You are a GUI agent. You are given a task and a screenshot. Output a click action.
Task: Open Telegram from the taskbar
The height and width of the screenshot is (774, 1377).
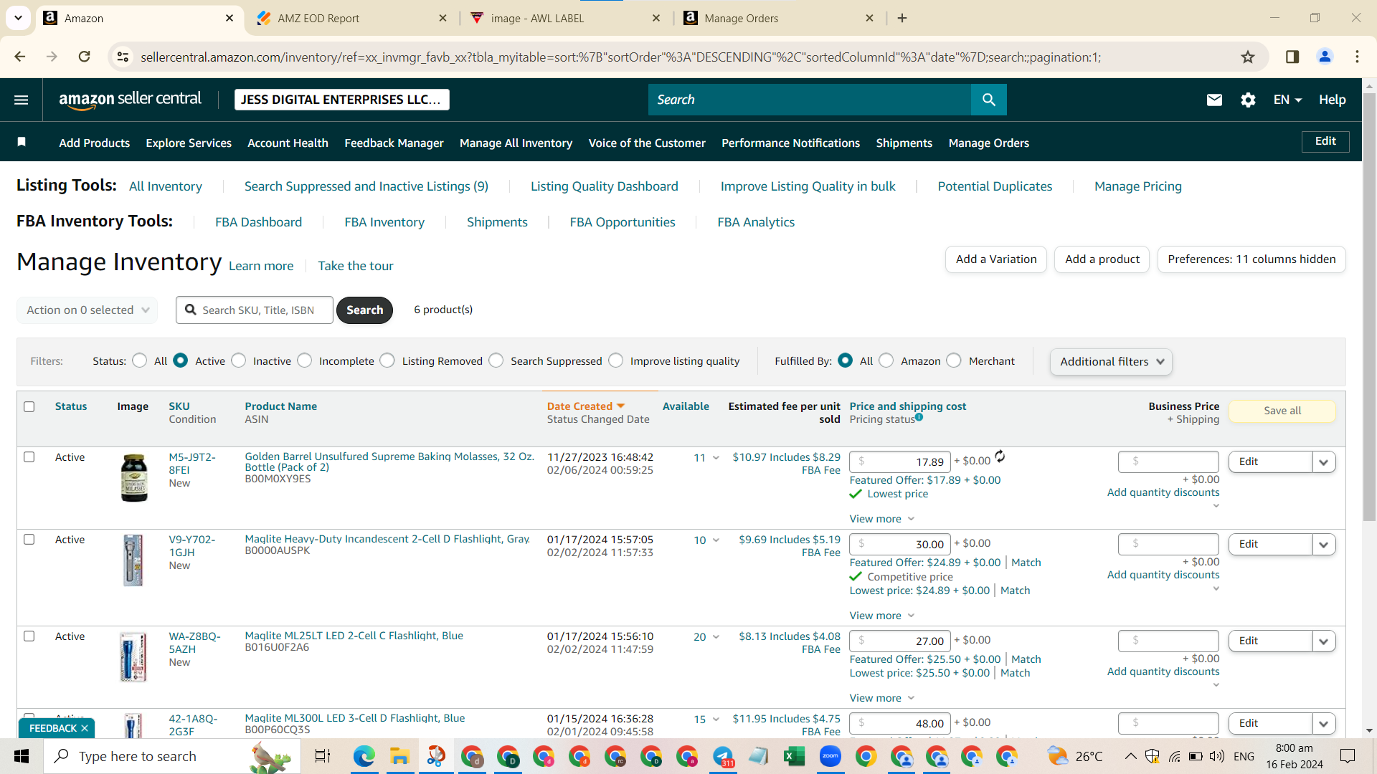[723, 756]
